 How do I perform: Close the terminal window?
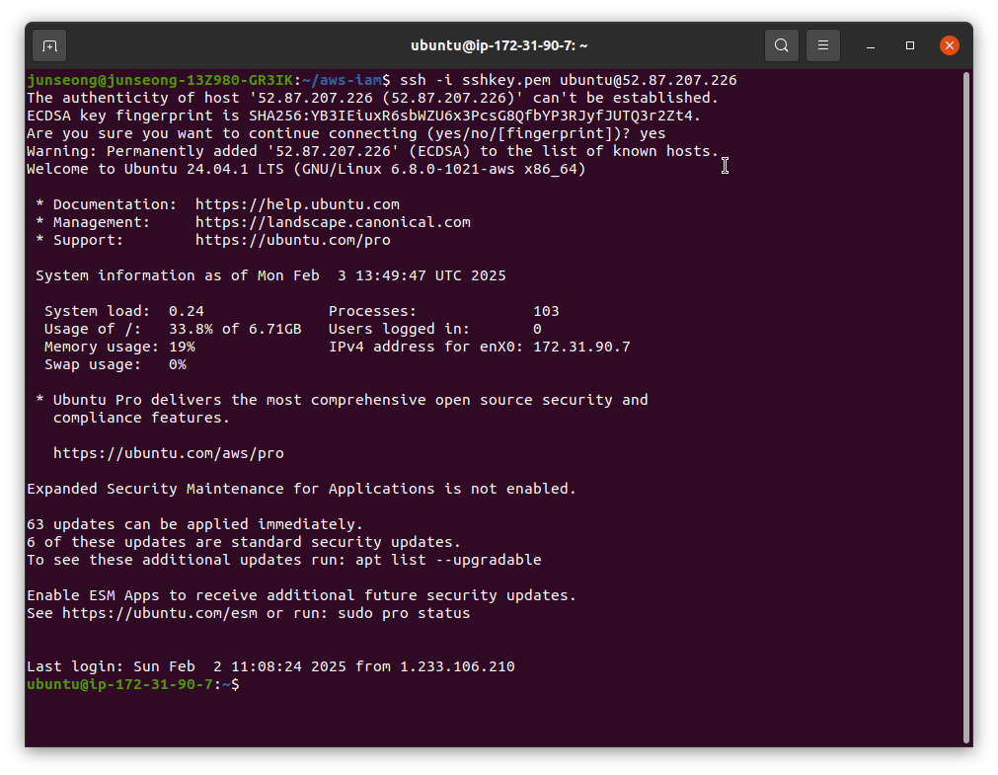(950, 45)
